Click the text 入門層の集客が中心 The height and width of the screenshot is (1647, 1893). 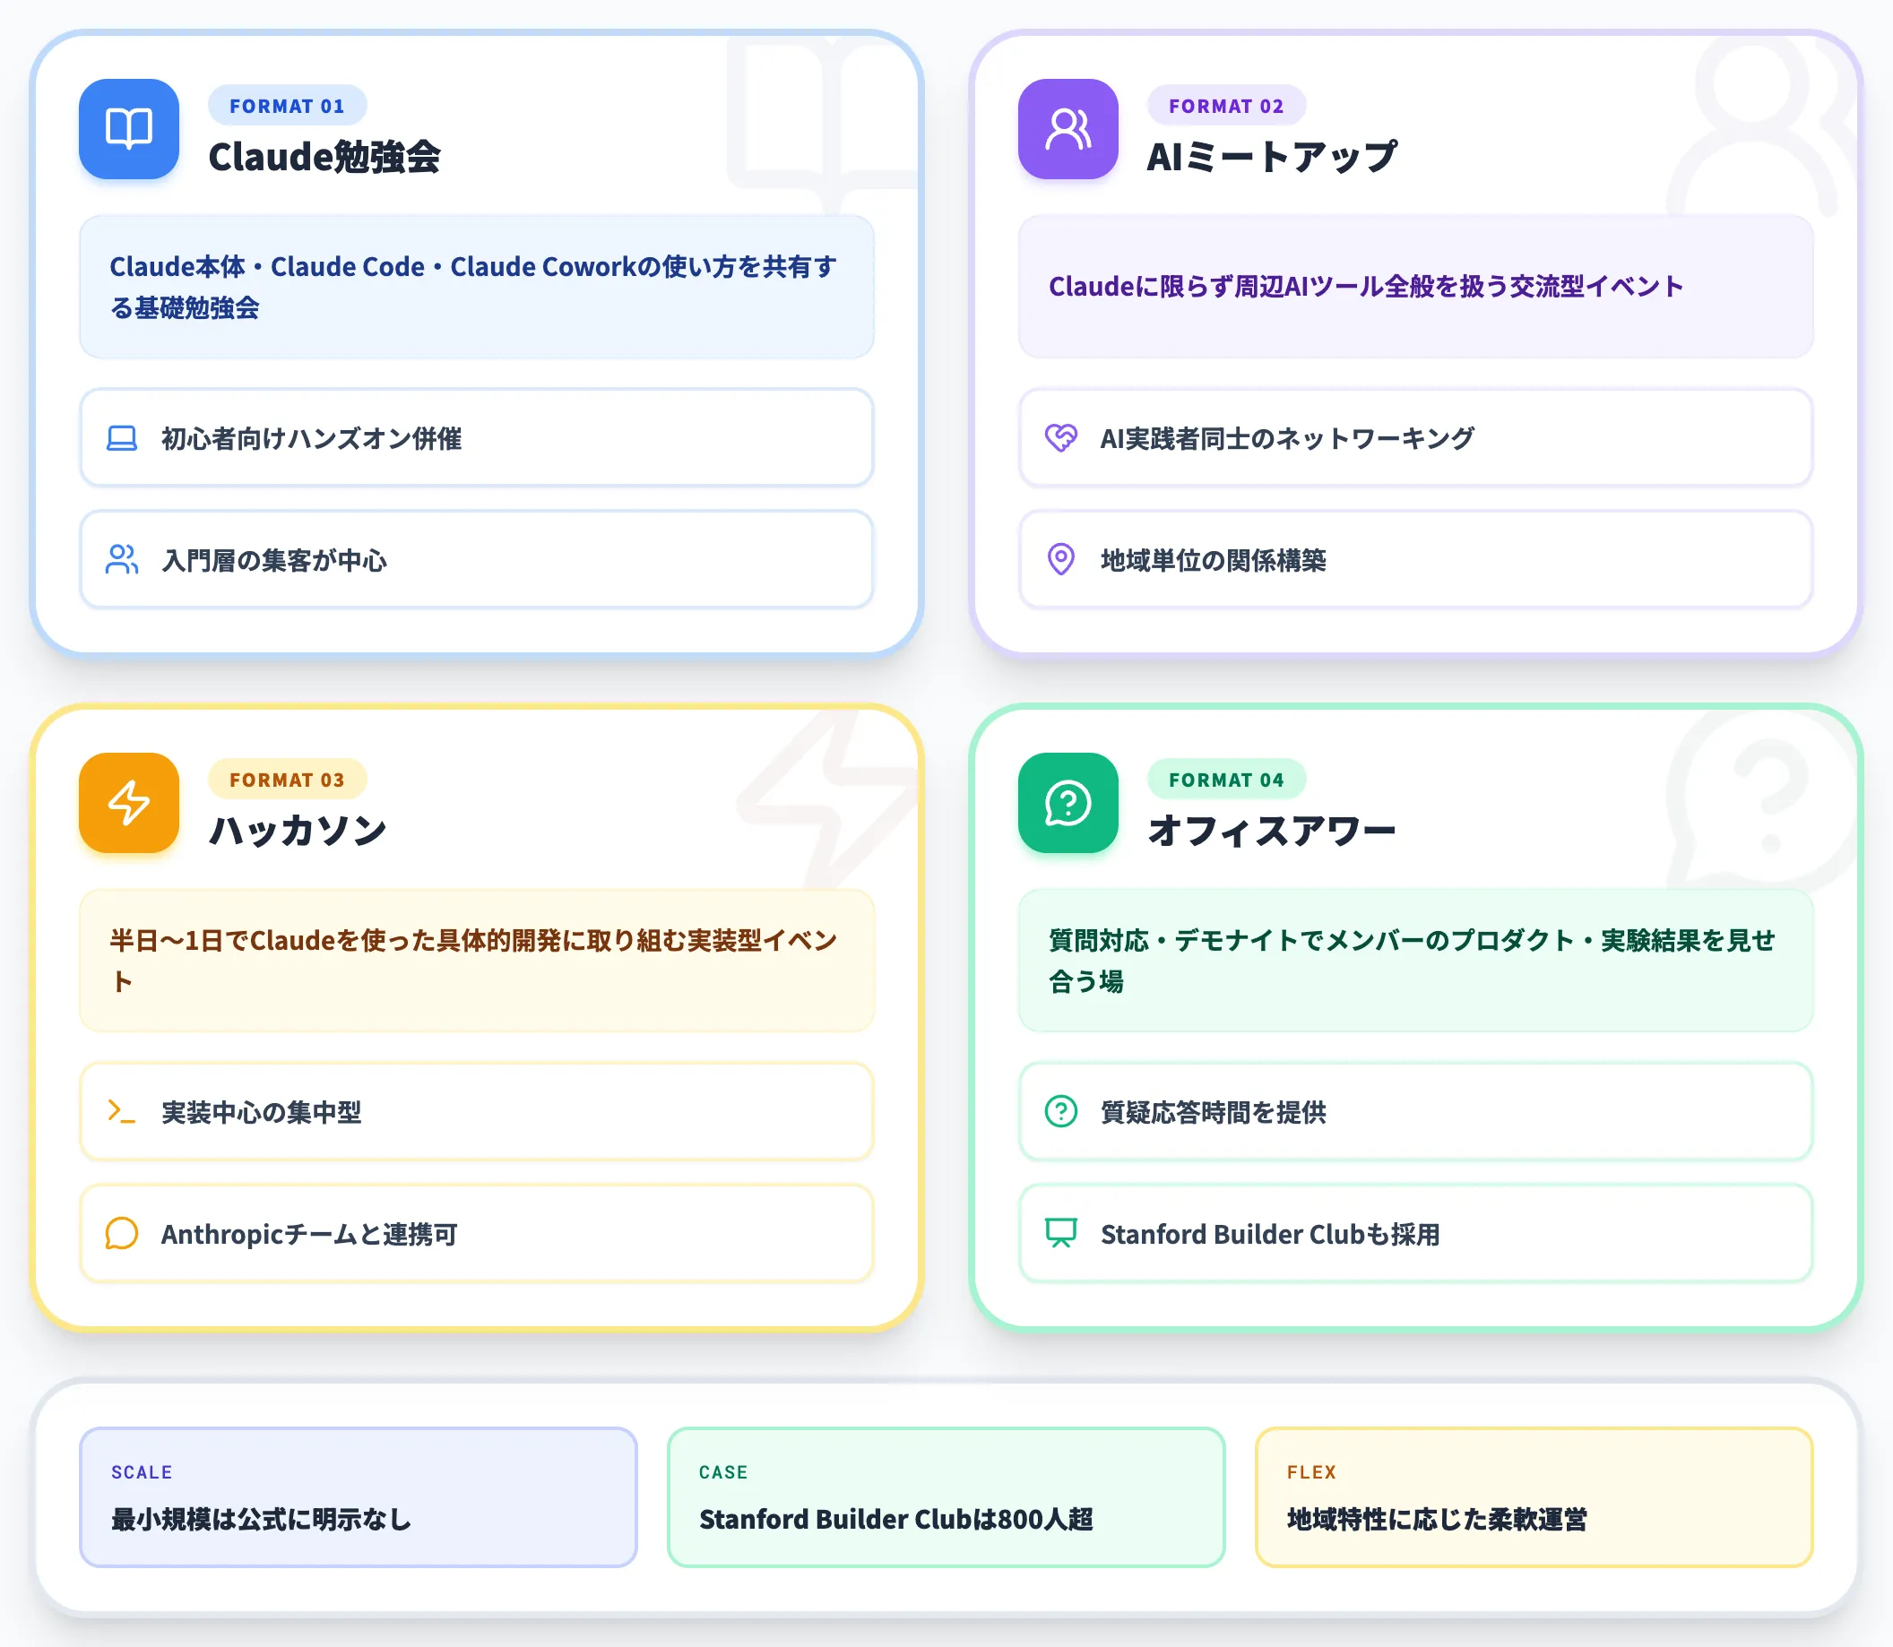(274, 561)
